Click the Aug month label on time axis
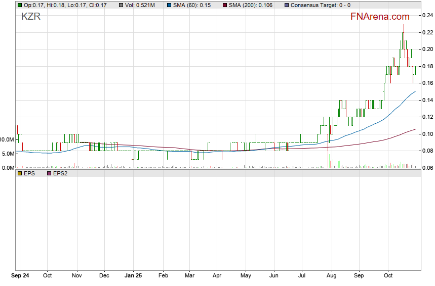Viewport: 435px width, 286px height. coord(332,276)
